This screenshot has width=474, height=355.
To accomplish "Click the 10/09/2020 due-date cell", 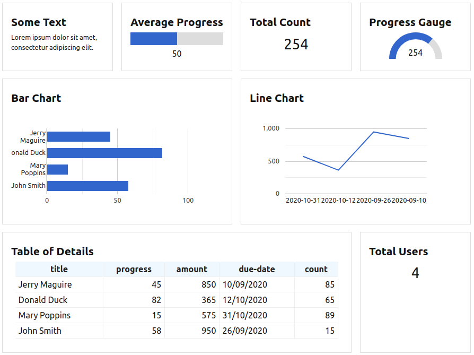I will tap(245, 284).
